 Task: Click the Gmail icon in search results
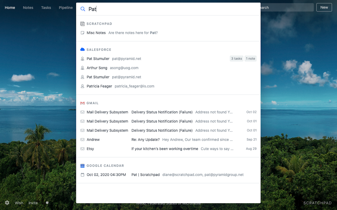point(82,103)
